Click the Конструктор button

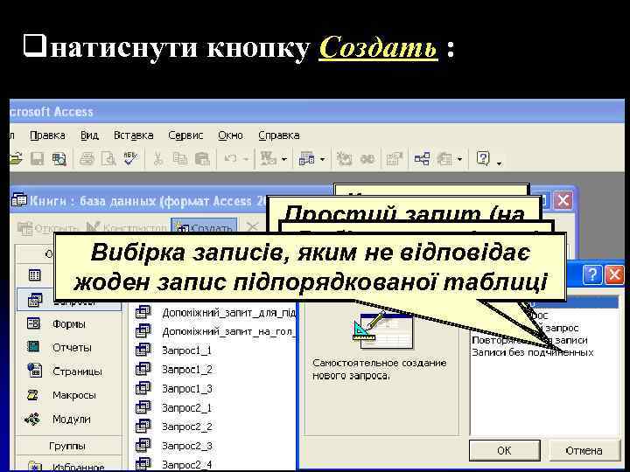click(126, 227)
